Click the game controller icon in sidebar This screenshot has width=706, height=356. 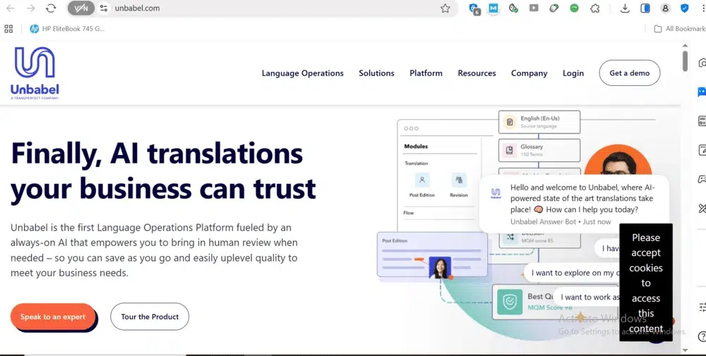click(702, 179)
